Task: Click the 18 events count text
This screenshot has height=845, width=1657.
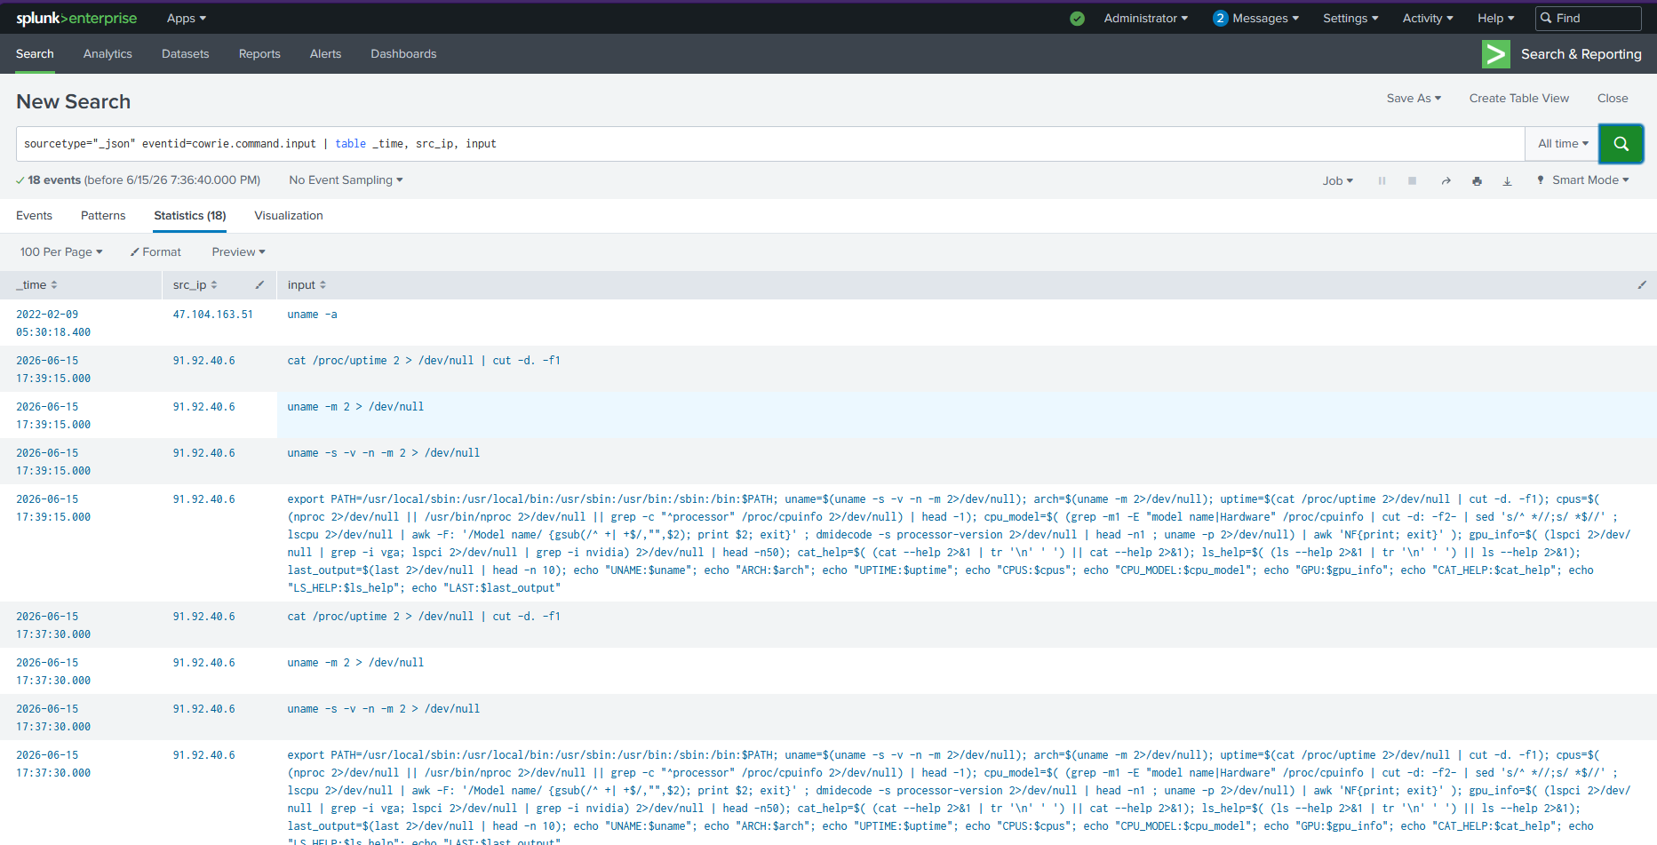Action: 54,180
